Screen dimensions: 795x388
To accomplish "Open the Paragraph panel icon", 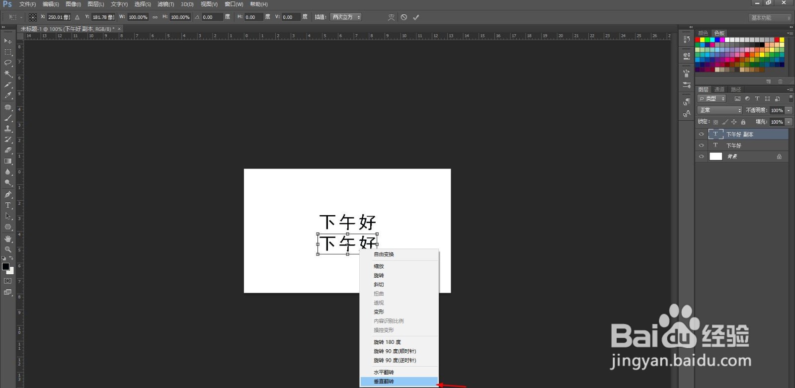I will coord(686,102).
